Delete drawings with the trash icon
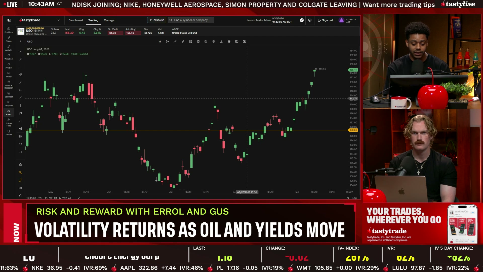This screenshot has height=272, width=483. (20, 196)
